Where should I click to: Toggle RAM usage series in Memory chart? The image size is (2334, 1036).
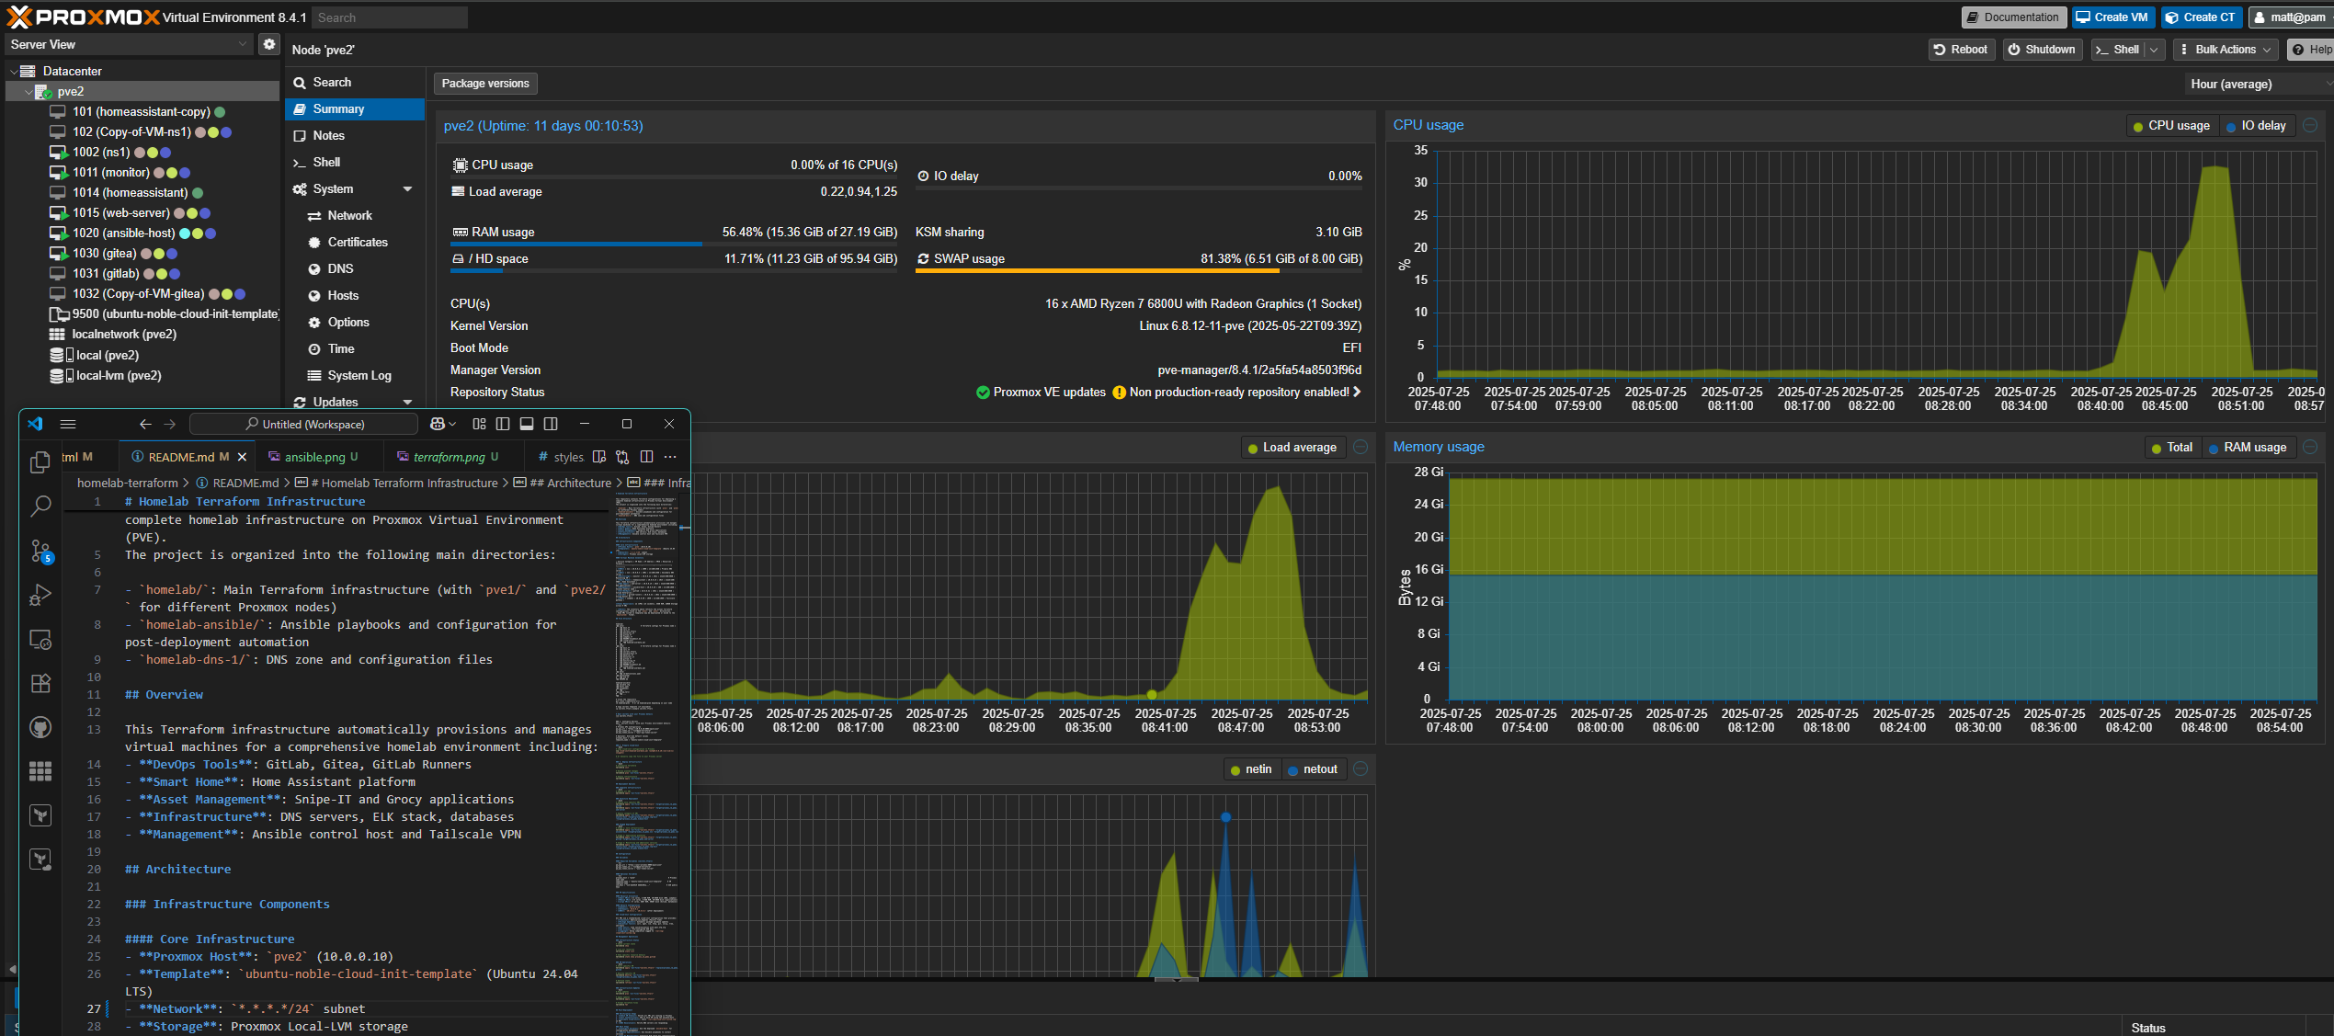pos(2248,448)
